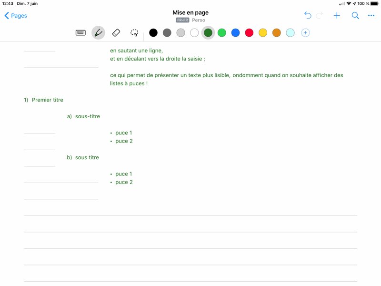Tap the title 'Mise en page'
Screen dimensions: 381x286
(x=190, y=13)
